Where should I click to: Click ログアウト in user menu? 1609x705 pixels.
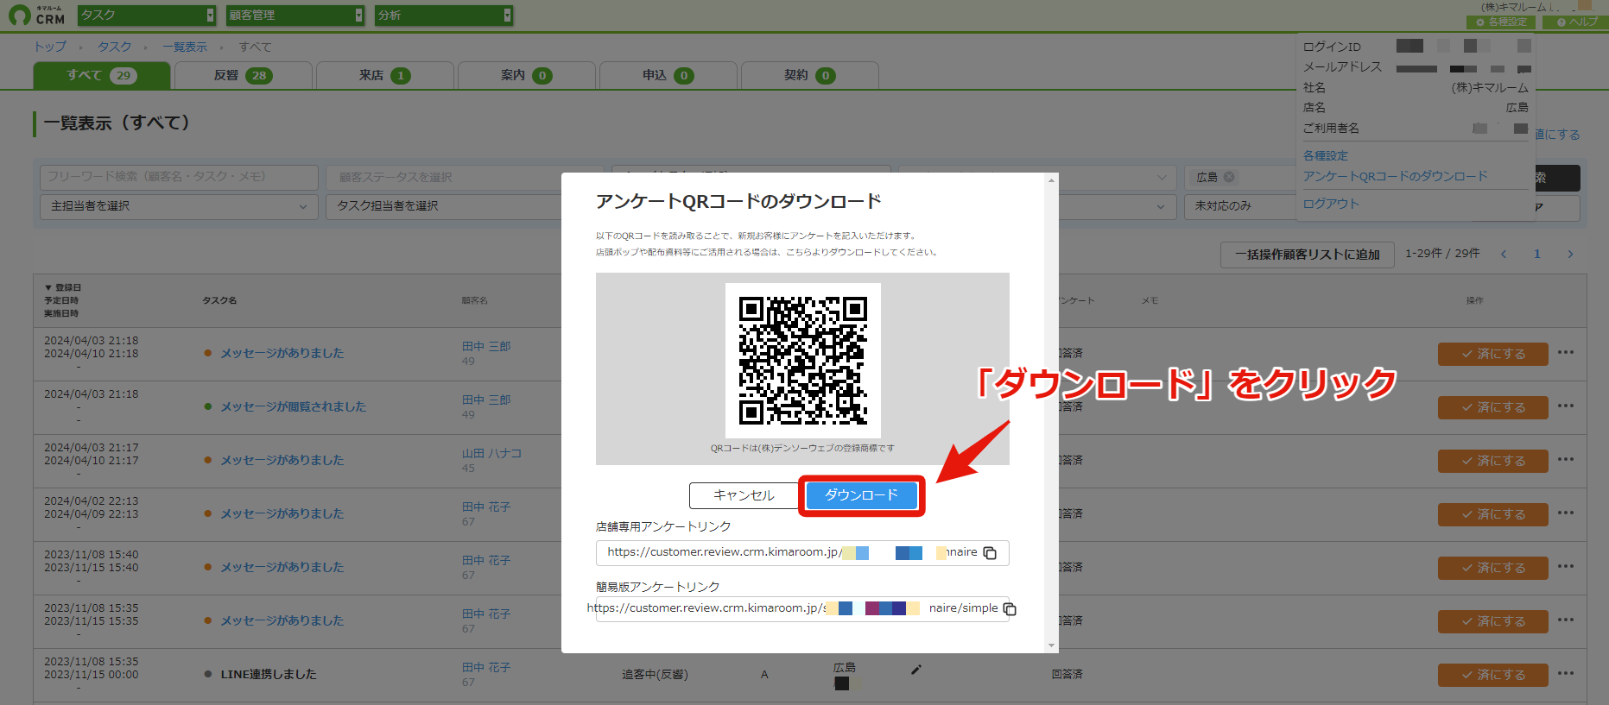point(1331,204)
